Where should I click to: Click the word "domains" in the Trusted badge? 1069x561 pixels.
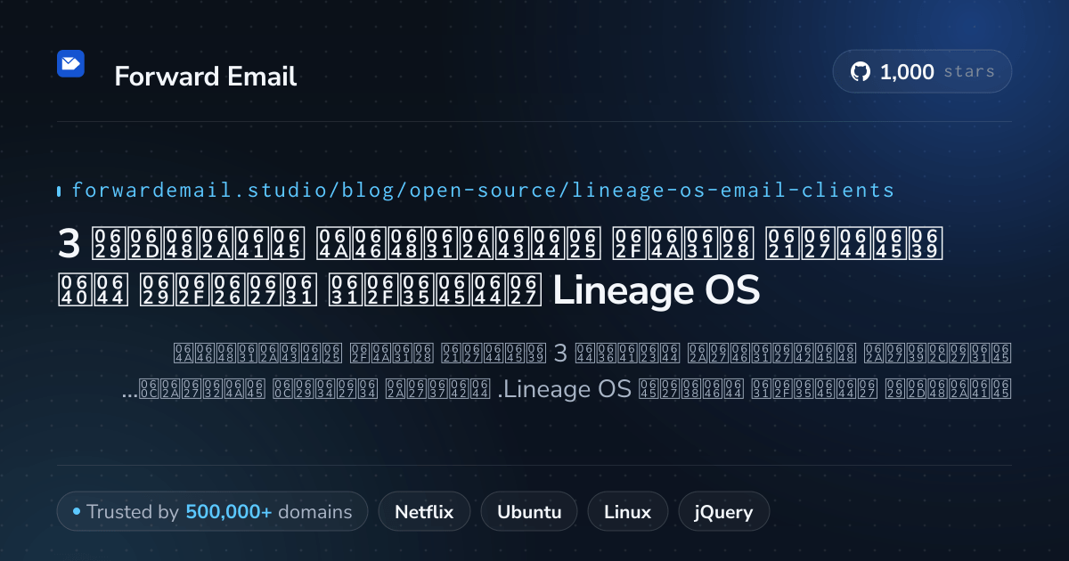coord(315,512)
